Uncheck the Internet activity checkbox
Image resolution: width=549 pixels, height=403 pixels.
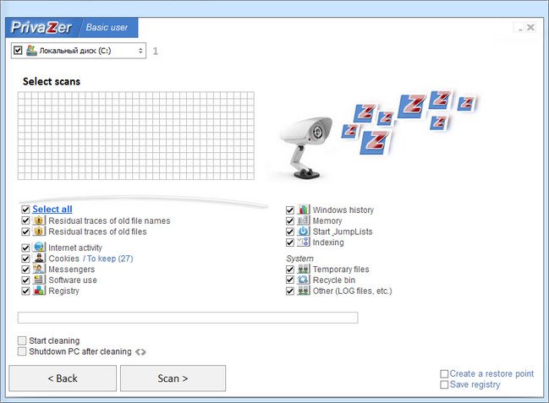[25, 248]
